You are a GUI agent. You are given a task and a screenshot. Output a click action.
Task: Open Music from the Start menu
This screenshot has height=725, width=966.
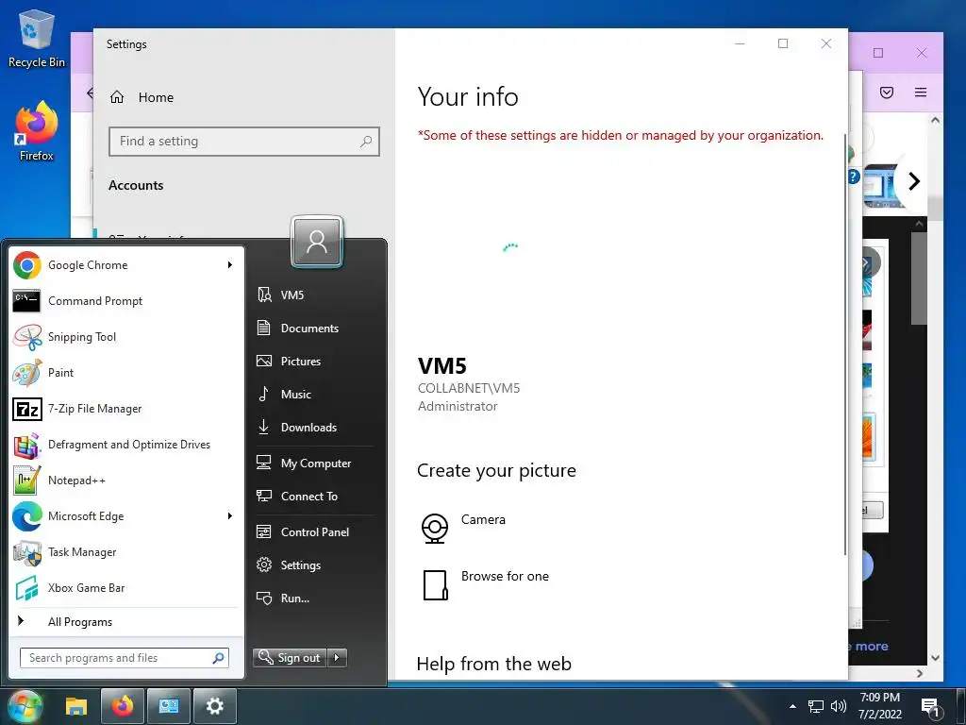pyautogui.click(x=314, y=395)
